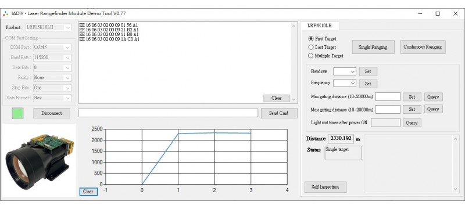Click Send Cmd button

click(x=279, y=113)
